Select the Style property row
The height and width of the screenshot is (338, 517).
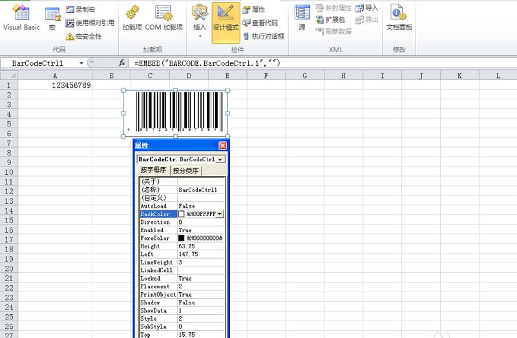(182, 319)
